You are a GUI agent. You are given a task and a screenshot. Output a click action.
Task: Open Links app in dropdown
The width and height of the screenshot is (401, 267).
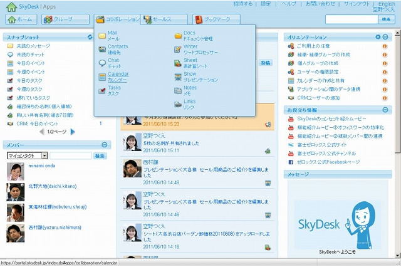tap(185, 104)
